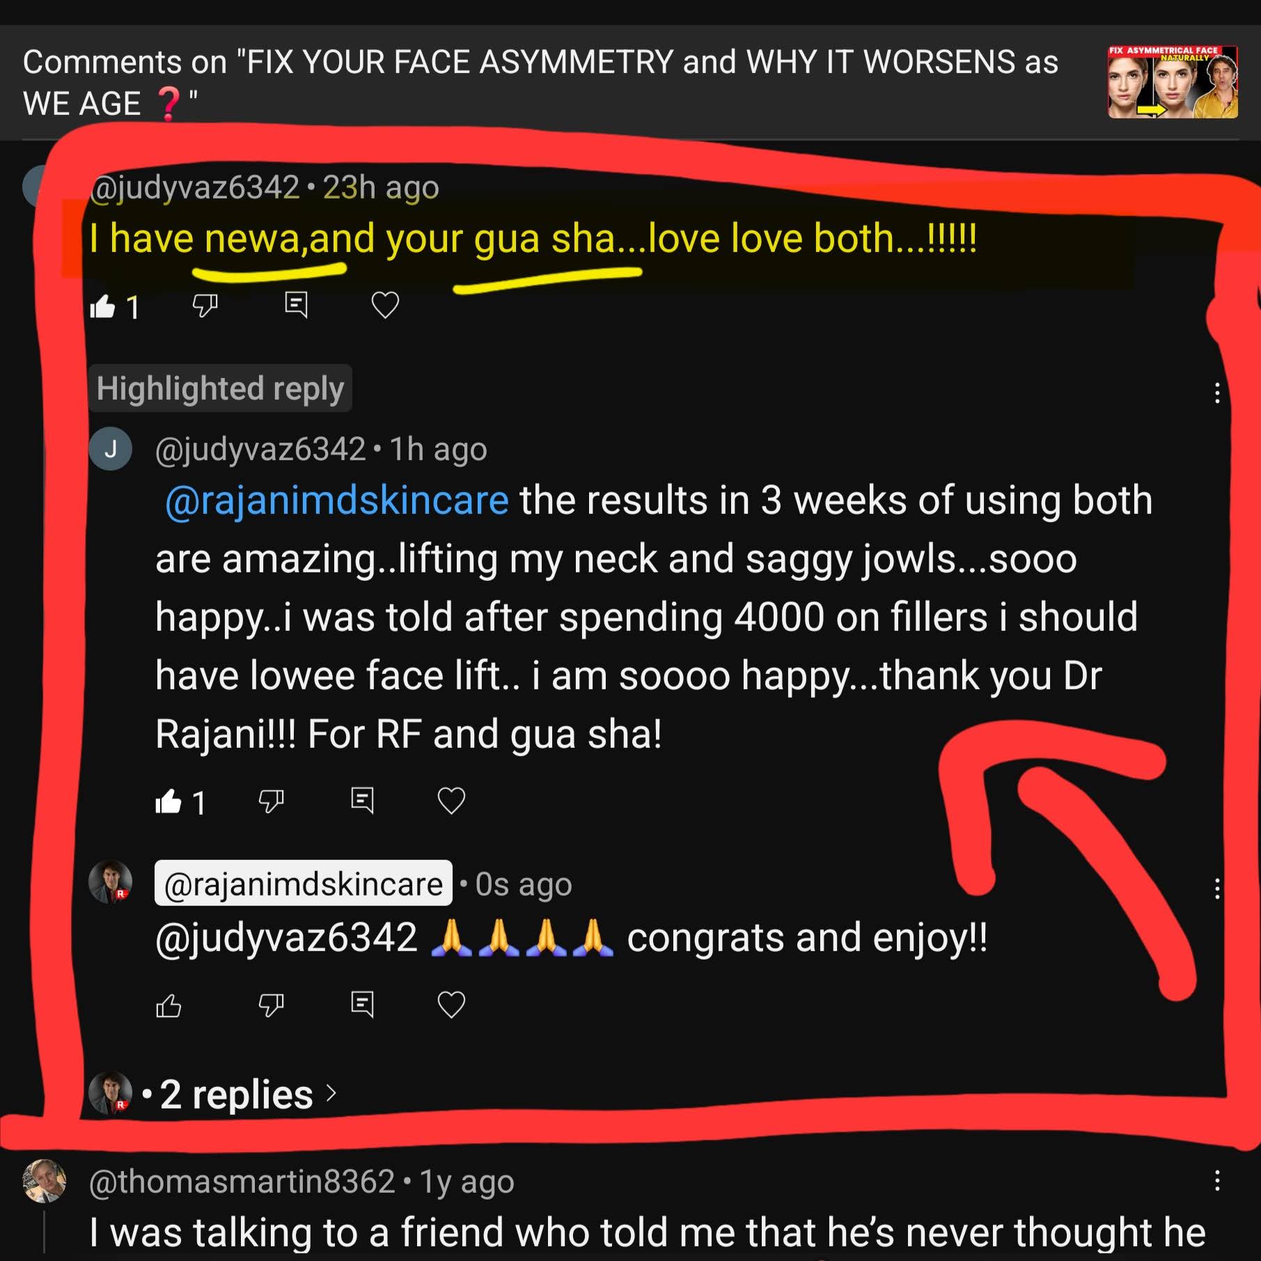
Task: Heart the top judyvaz6342 comment
Action: (x=385, y=305)
